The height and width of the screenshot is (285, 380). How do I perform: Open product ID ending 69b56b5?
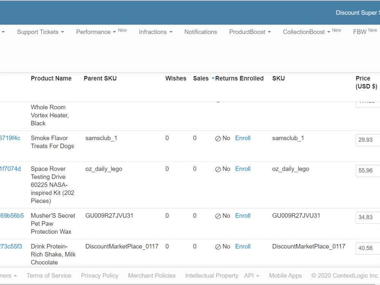click(x=12, y=216)
